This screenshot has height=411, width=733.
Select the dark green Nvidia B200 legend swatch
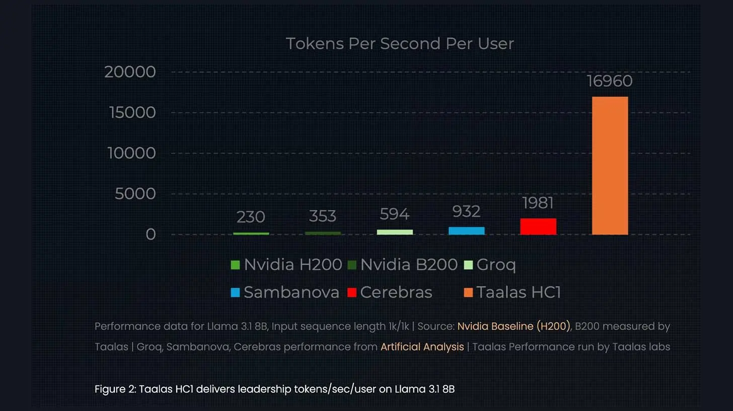[x=352, y=265]
